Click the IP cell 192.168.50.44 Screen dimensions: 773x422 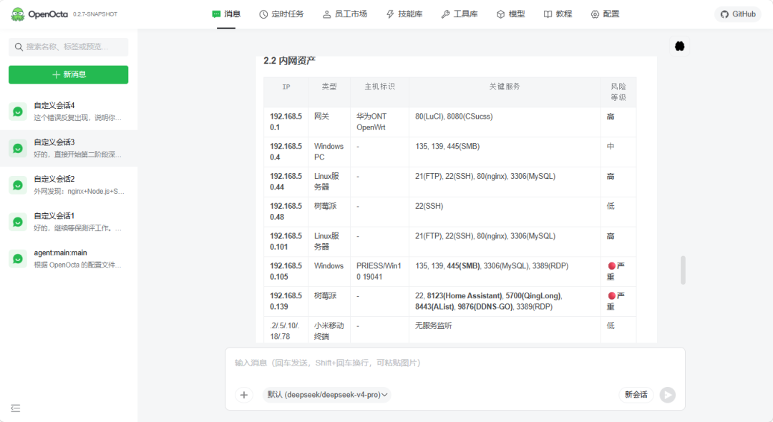[286, 182]
